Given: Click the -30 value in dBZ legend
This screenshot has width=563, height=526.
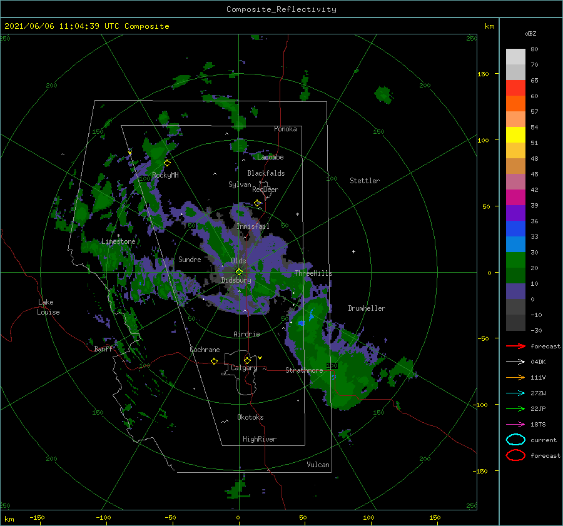Looking at the screenshot, I should 536,330.
